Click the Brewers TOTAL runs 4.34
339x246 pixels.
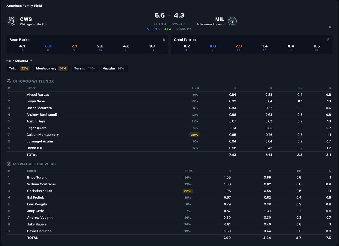[267, 238]
